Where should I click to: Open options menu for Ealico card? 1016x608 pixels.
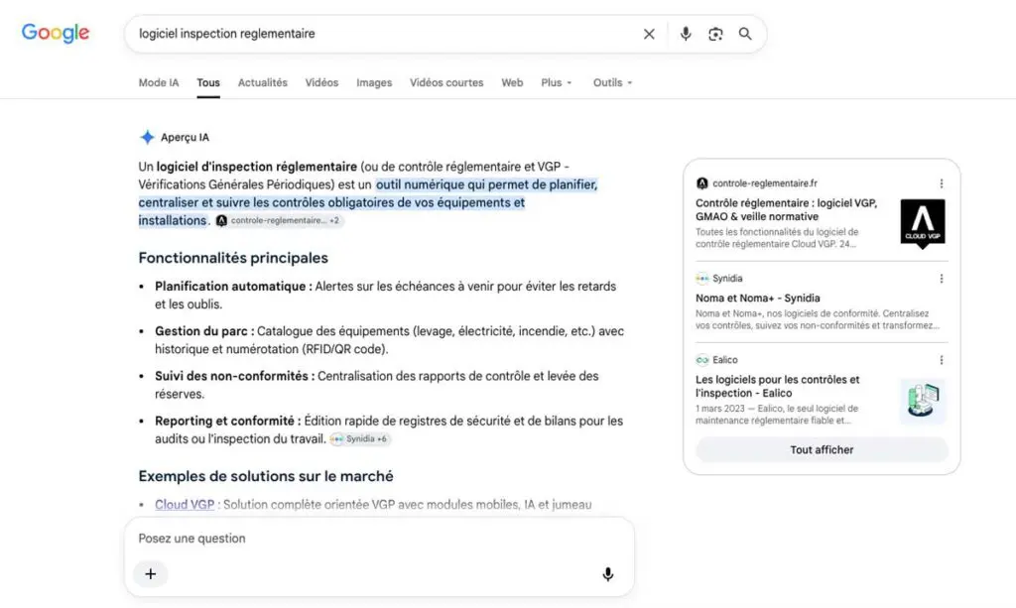tap(941, 360)
